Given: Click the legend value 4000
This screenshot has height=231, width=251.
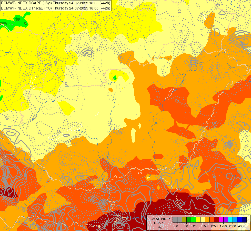Looking at the screenshot, I should click(x=242, y=226).
